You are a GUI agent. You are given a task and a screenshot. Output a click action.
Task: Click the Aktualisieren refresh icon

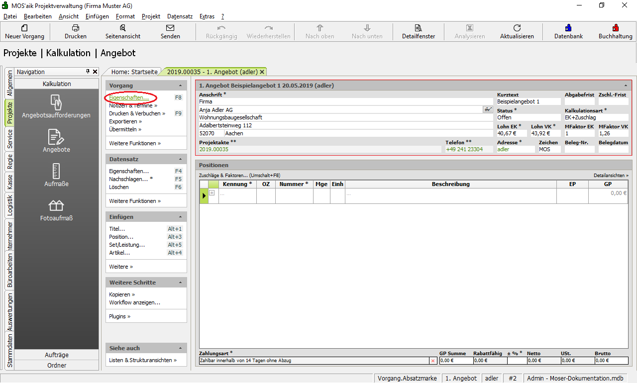click(517, 28)
